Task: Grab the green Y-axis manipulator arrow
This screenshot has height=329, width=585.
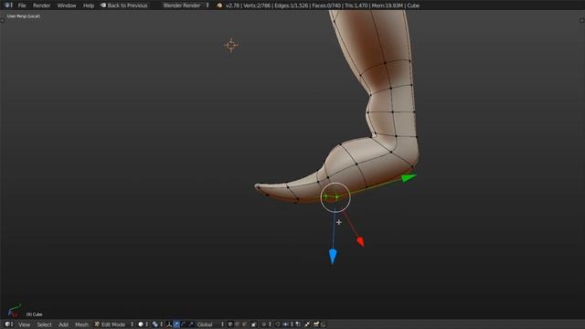Action: [x=409, y=178]
